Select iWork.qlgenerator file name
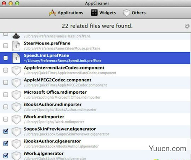 (44, 154)
